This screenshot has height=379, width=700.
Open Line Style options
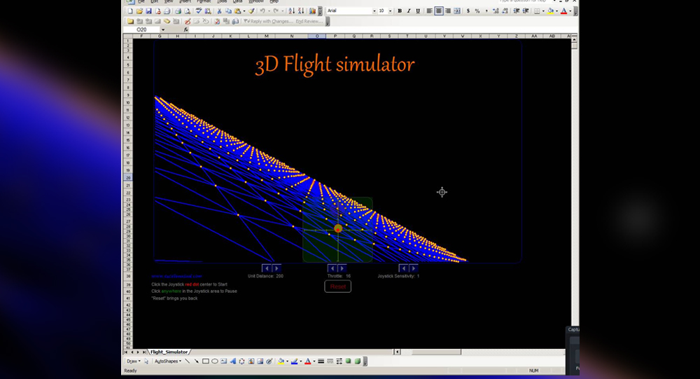click(x=321, y=361)
